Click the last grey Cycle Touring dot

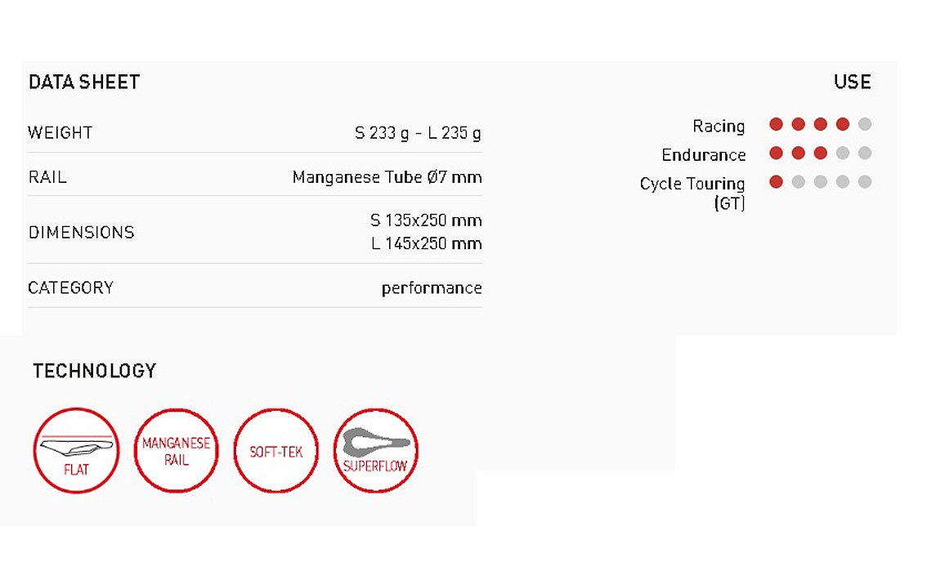click(865, 182)
